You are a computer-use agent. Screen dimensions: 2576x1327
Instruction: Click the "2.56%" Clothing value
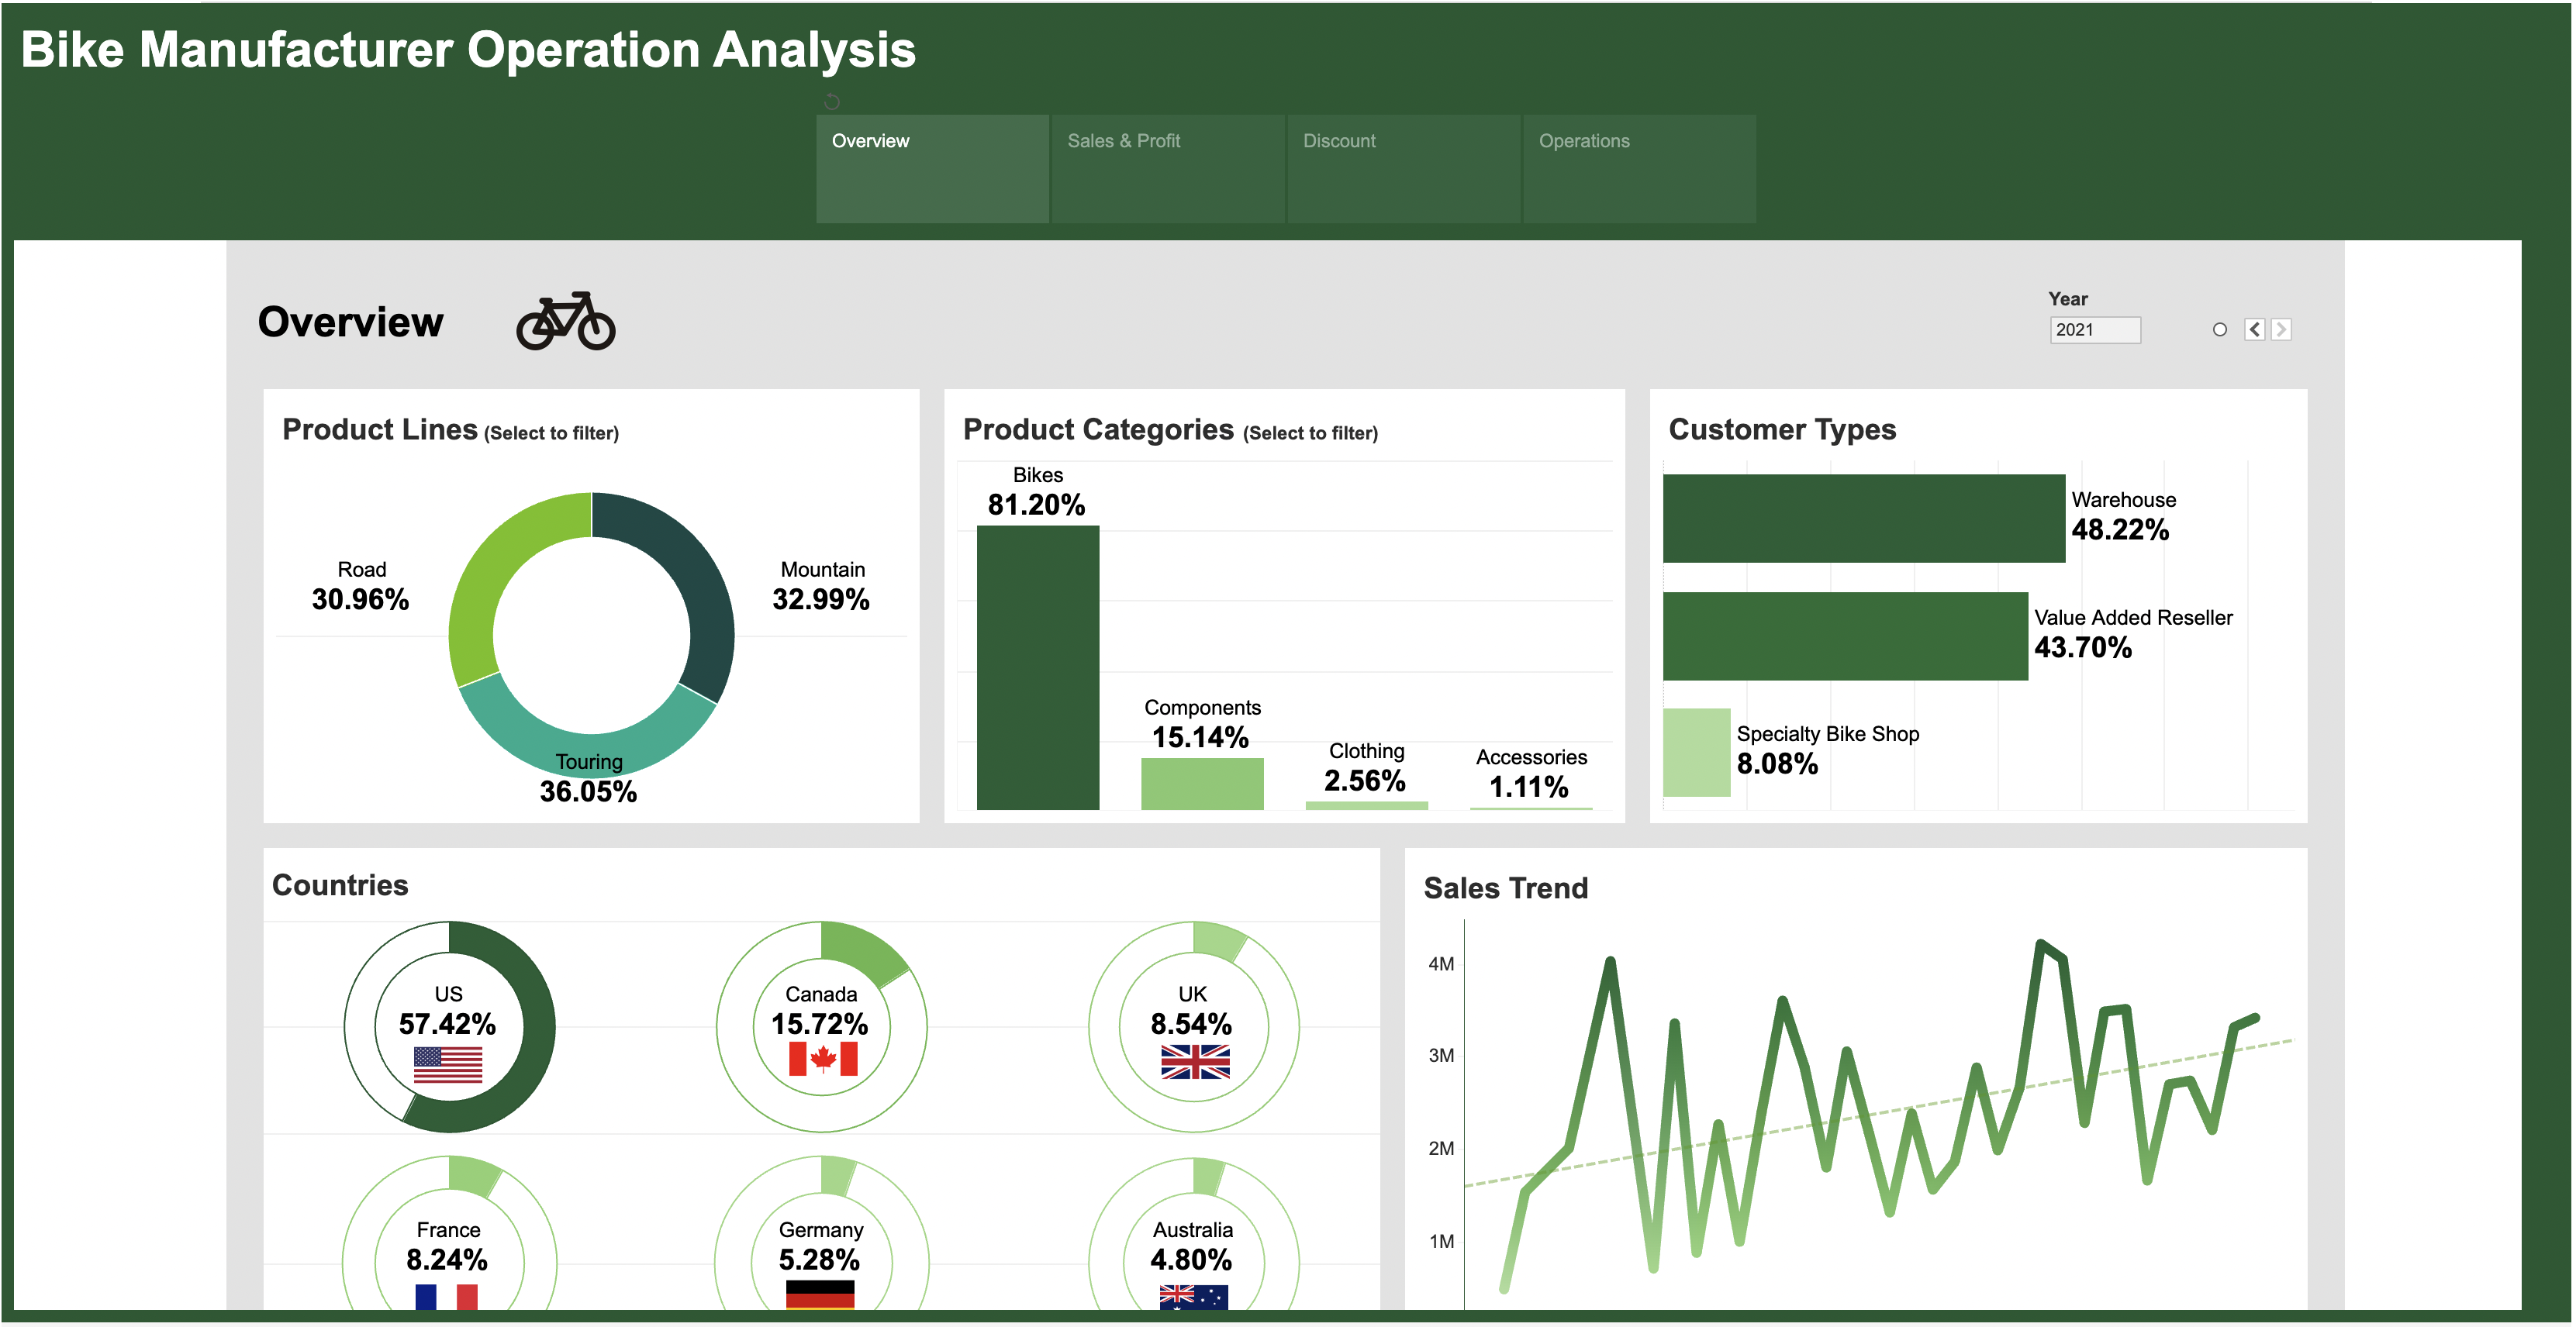click(x=1365, y=781)
